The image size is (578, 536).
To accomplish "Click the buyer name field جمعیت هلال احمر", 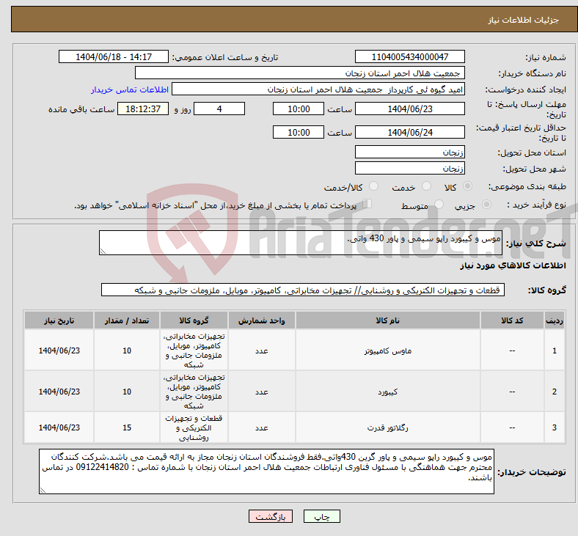I will point(300,73).
